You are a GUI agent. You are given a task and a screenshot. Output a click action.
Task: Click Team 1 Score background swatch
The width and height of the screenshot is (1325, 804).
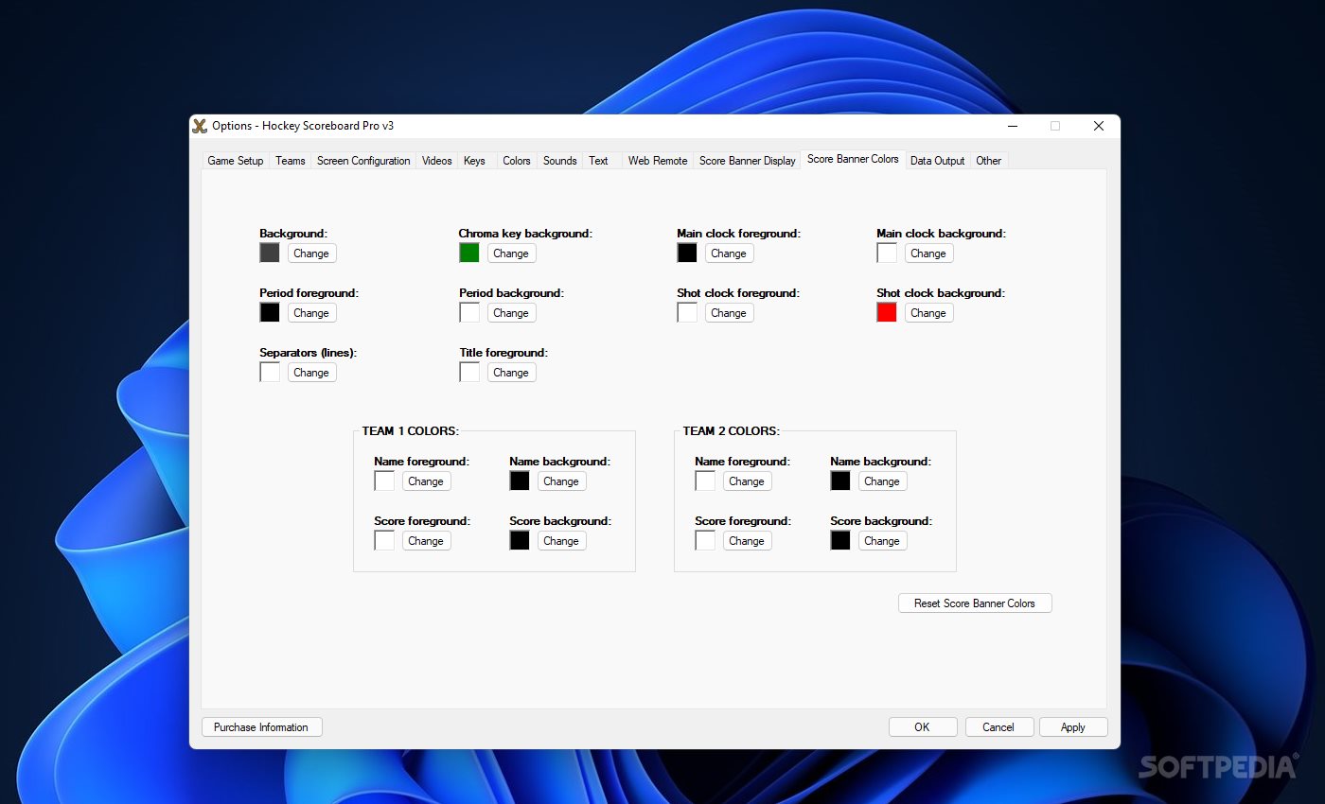tap(520, 540)
